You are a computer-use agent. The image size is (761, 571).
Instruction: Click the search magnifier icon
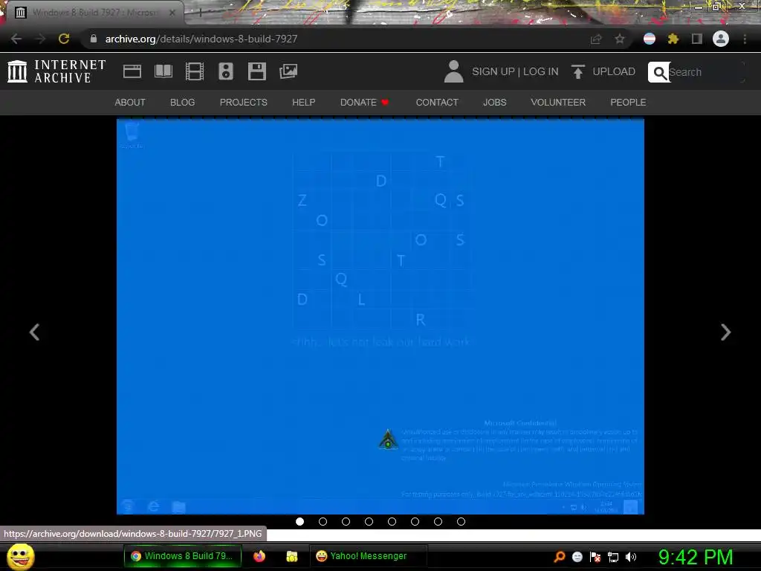(x=659, y=72)
